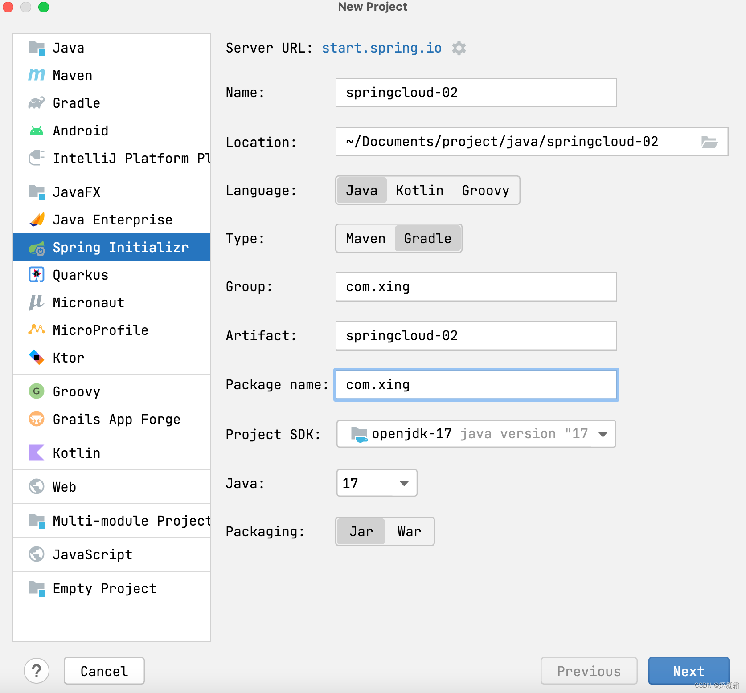Click the Web globe icon
This screenshot has height=693, width=746.
(37, 487)
